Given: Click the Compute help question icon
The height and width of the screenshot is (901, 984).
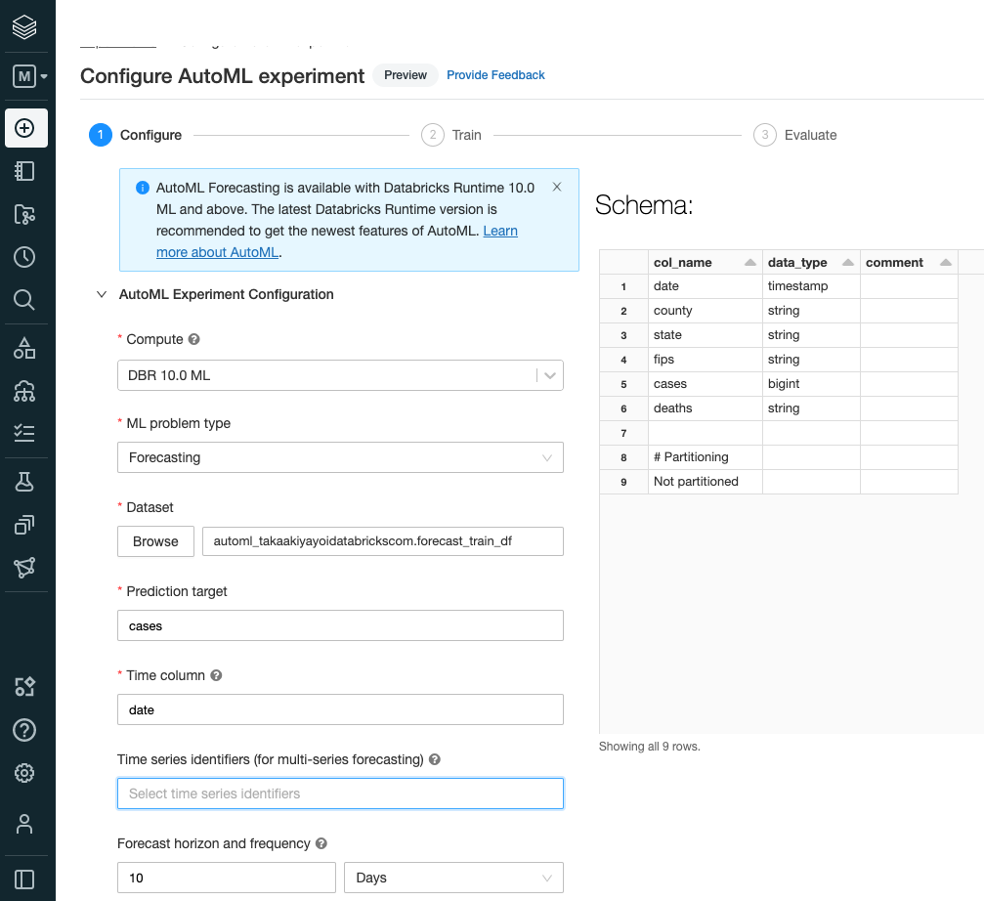Looking at the screenshot, I should tap(193, 339).
